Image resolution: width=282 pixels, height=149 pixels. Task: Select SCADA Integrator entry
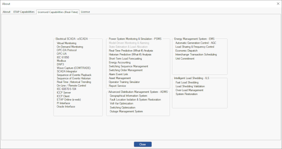[67, 71]
